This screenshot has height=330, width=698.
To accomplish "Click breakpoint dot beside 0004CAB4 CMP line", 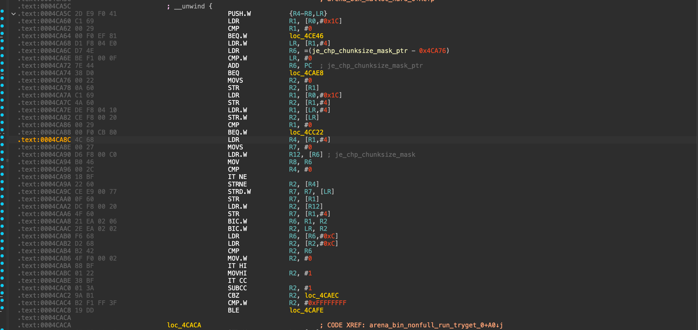I will (2, 248).
